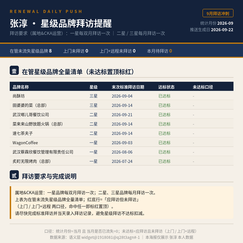Click date 2026-09-04 for 尚酥坊
243x243 pixels.
click(122, 96)
